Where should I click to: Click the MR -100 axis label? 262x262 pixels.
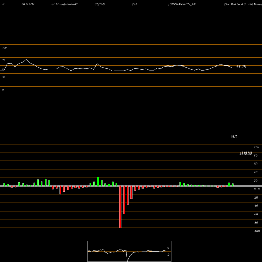(257, 231)
